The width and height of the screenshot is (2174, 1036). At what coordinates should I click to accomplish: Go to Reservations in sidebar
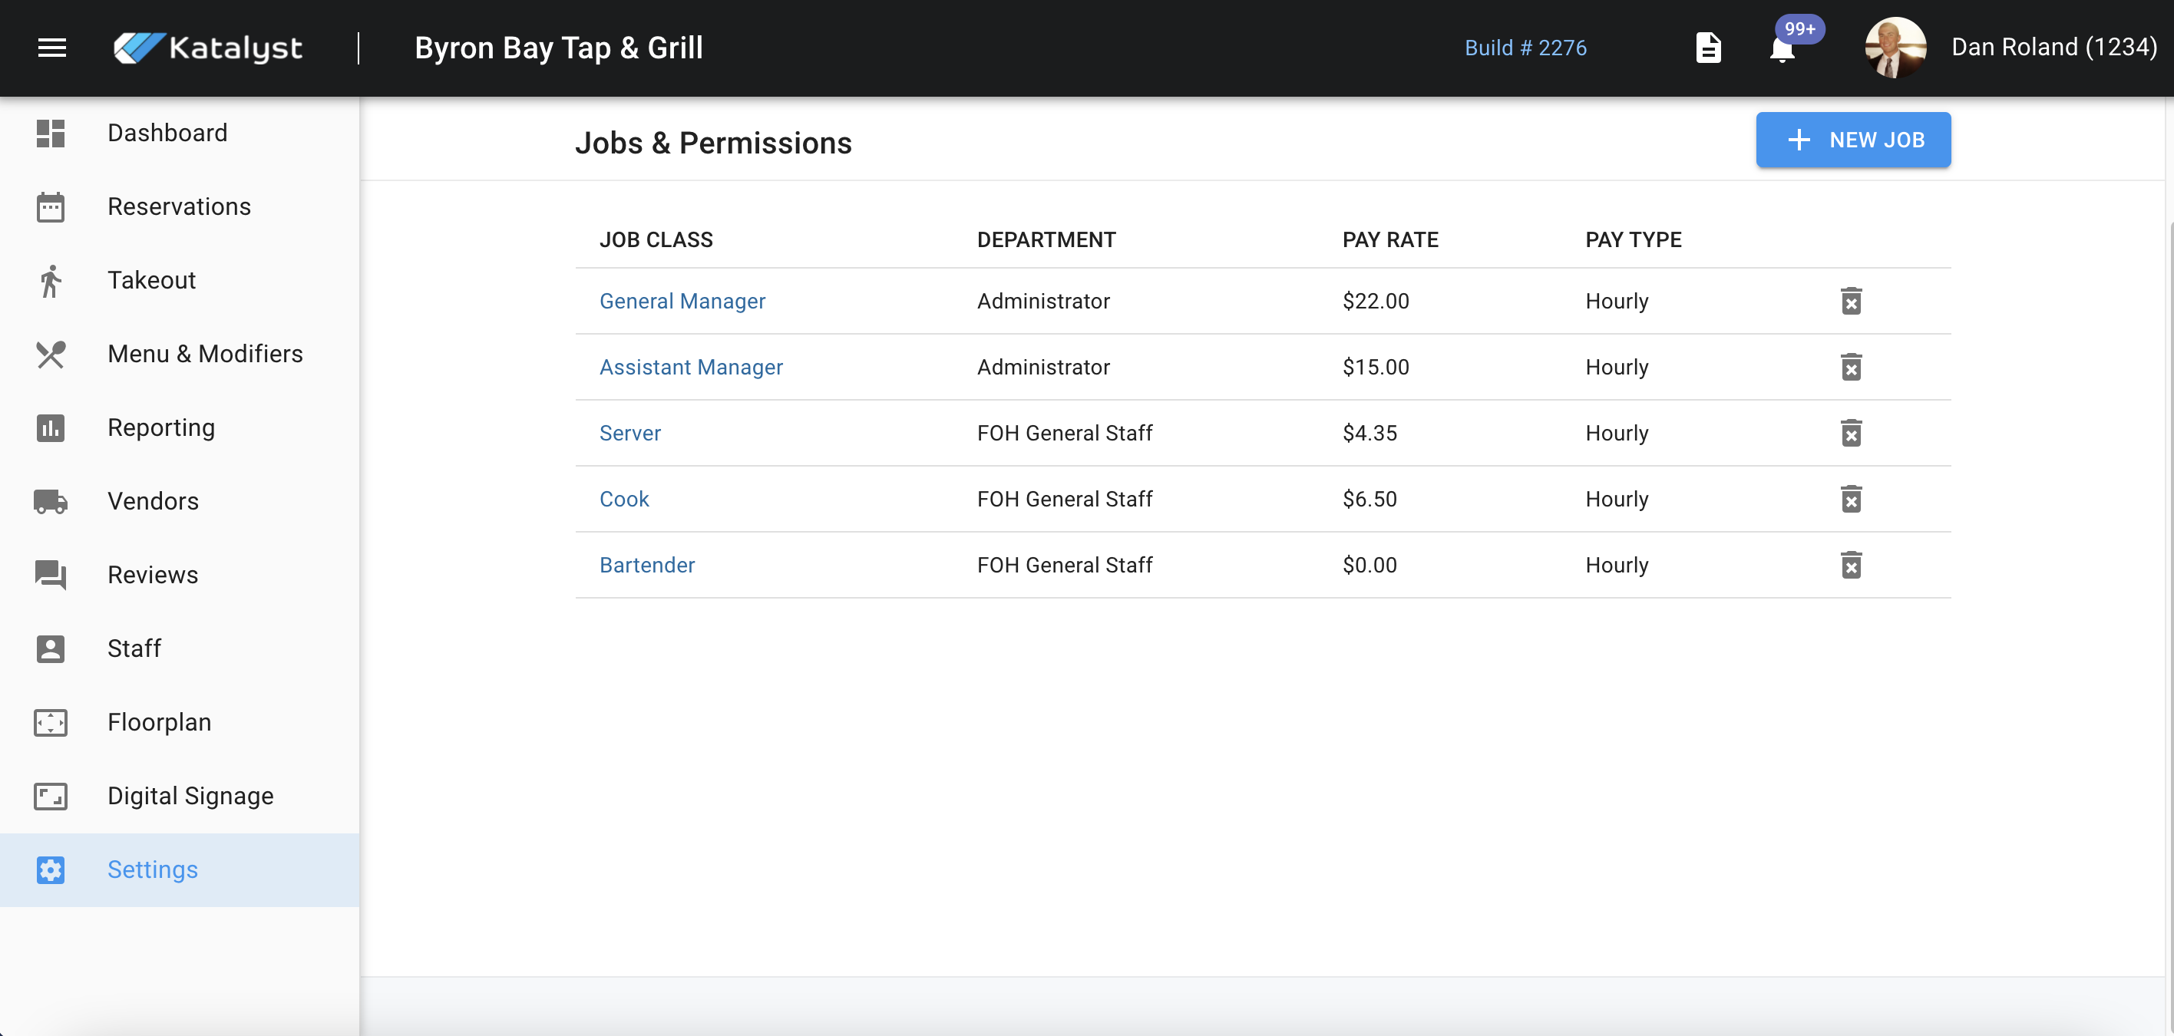point(179,206)
